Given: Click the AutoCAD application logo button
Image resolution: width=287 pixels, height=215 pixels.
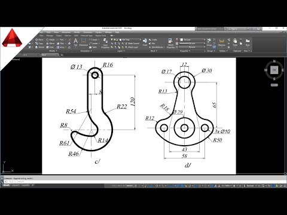Looking at the screenshot, I should click(12, 38).
